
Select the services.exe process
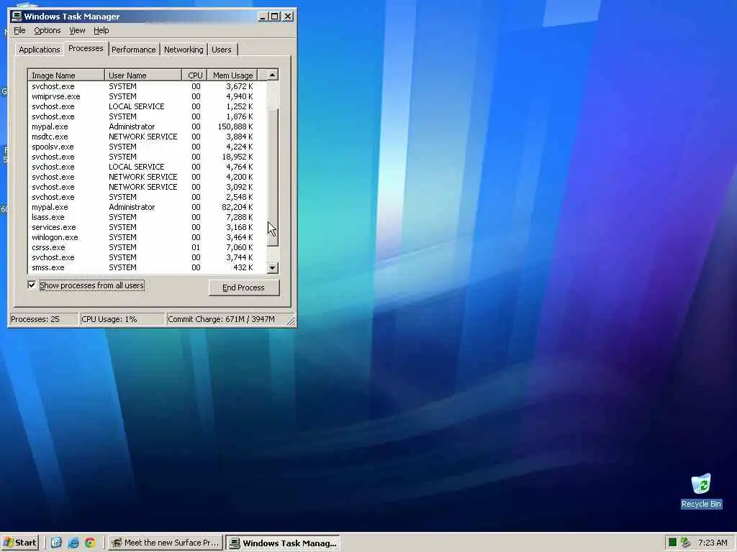pos(147,227)
